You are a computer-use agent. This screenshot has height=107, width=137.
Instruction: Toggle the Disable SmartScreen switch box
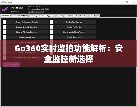[x=4, y=37]
